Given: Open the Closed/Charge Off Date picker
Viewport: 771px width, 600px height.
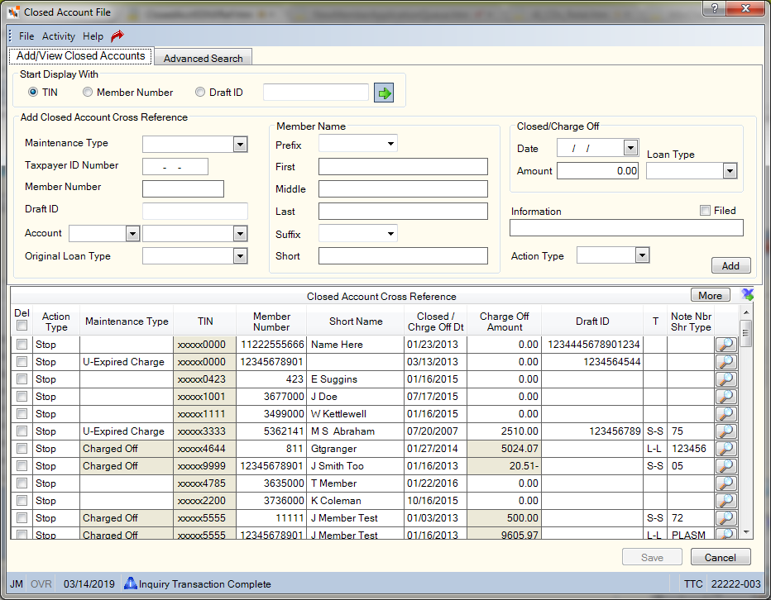Looking at the screenshot, I should (630, 147).
